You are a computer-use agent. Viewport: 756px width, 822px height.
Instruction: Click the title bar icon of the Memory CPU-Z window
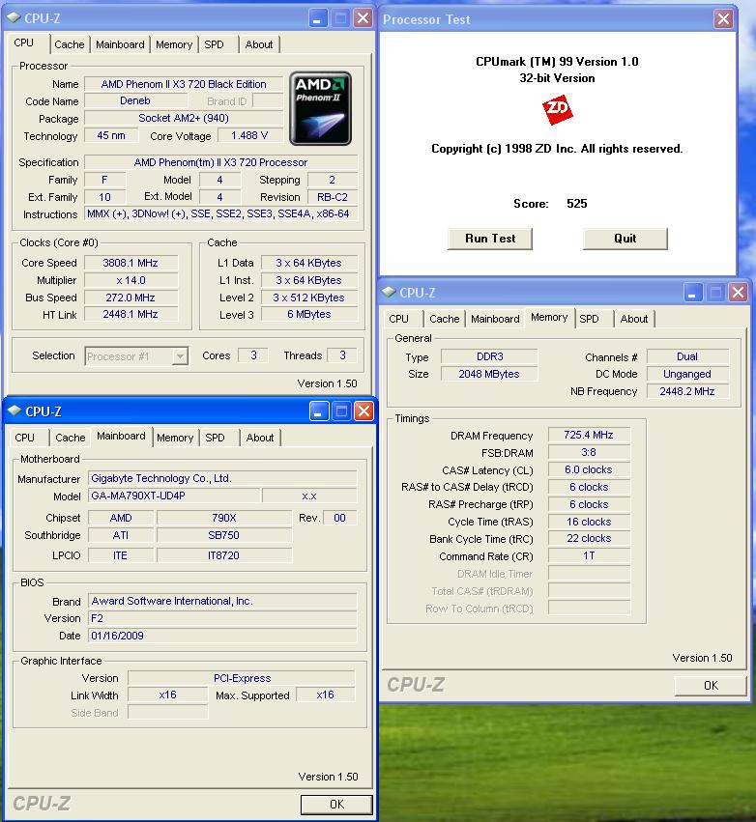tap(389, 292)
